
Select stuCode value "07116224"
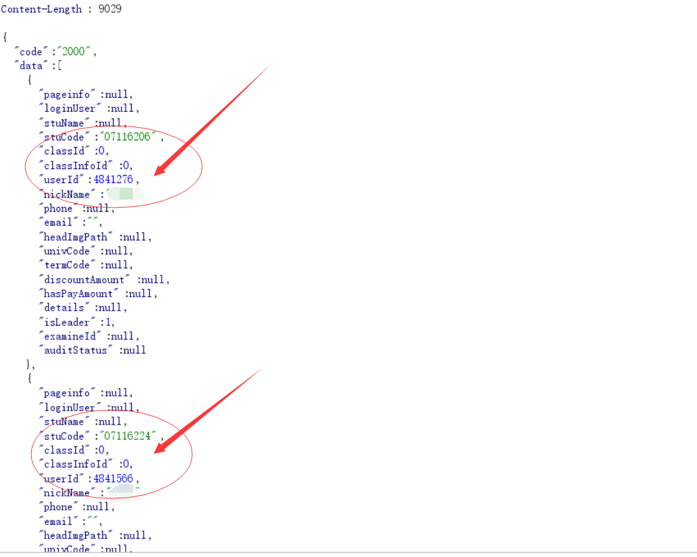[128, 435]
